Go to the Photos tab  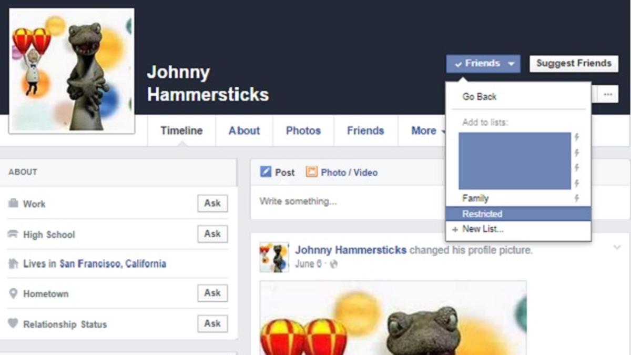pos(303,130)
